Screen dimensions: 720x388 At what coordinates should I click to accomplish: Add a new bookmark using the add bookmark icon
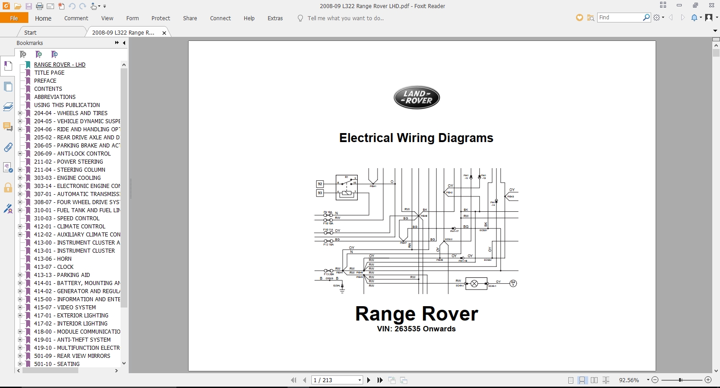coord(39,54)
